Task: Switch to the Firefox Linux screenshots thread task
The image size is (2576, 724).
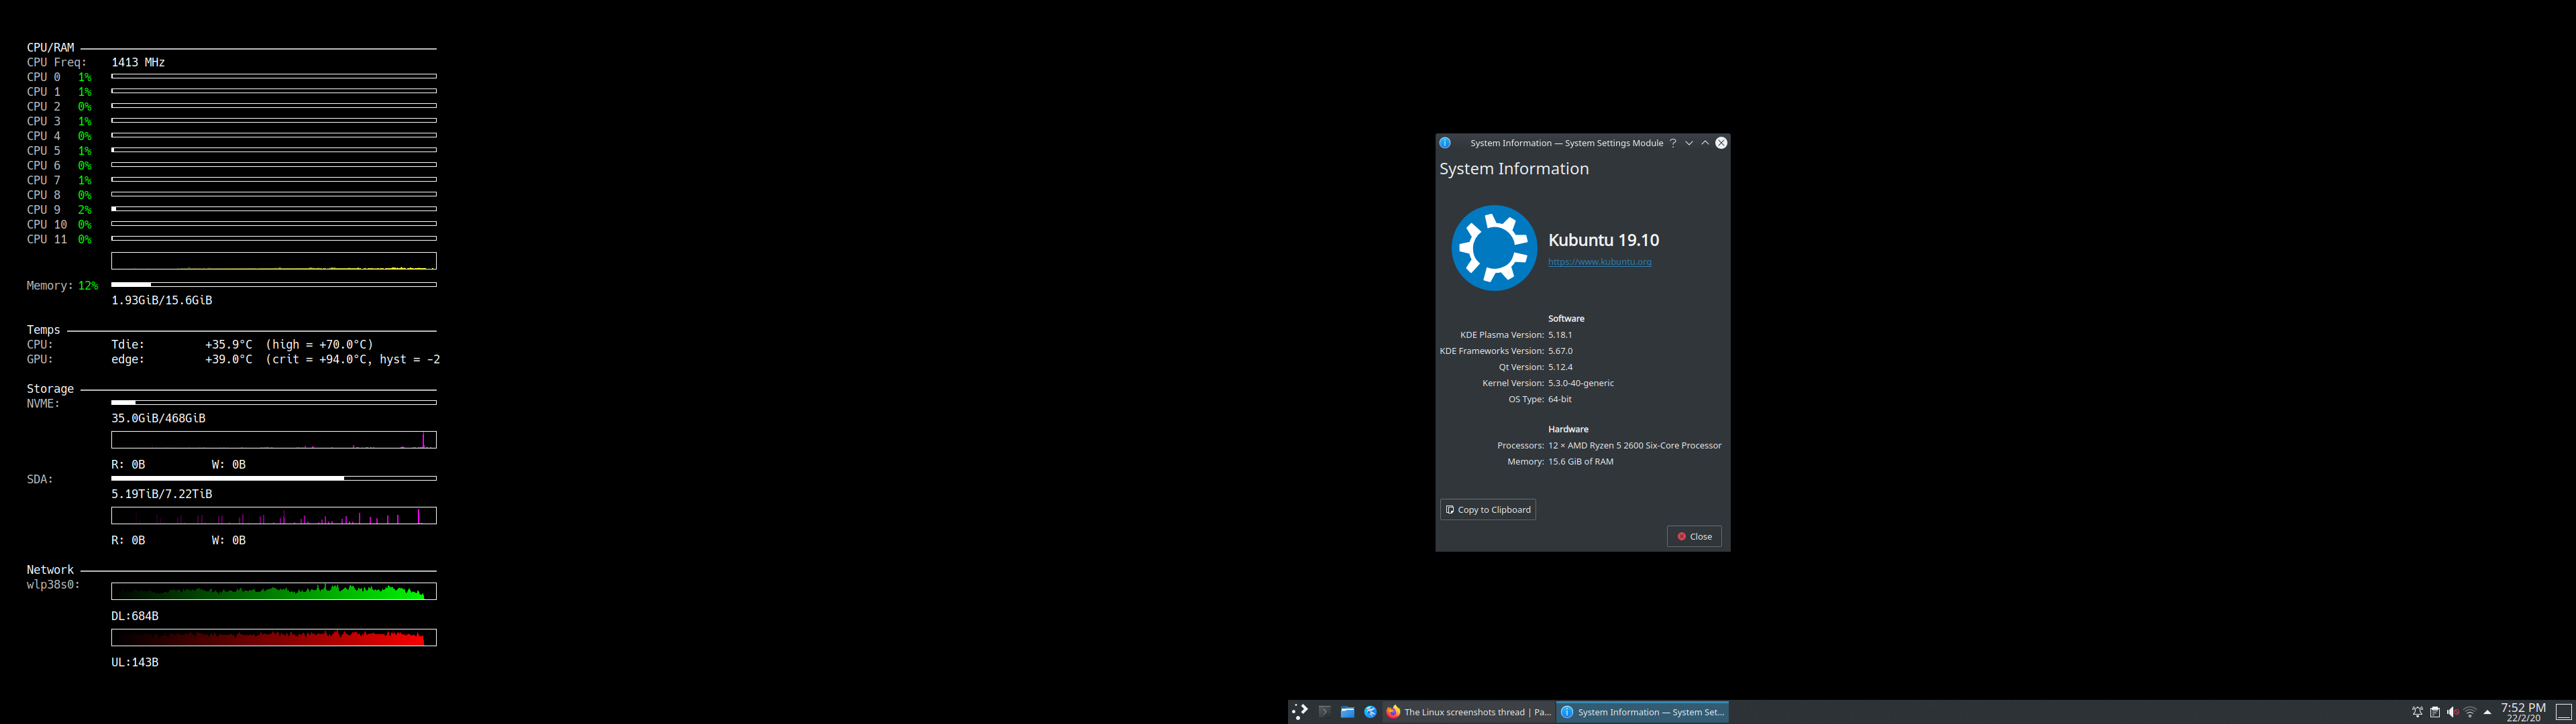Action: click(1468, 712)
